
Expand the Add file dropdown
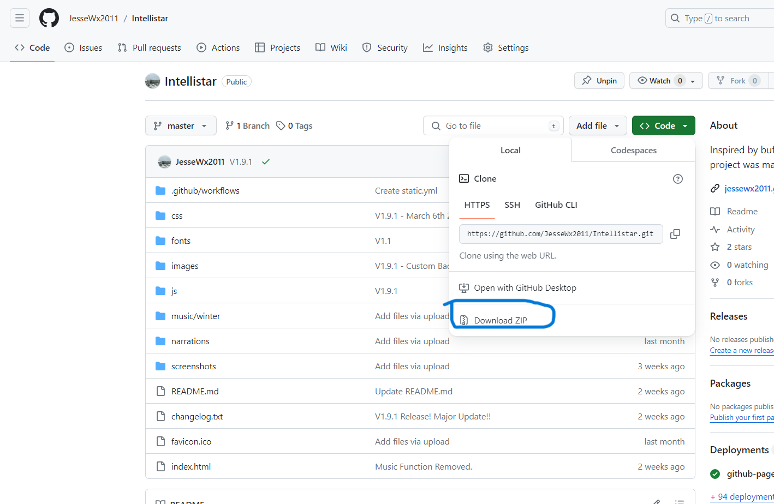point(598,125)
